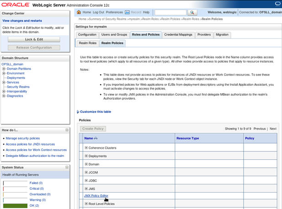Click Customize this table link
Image resolution: width=282 pixels, height=209 pixels.
point(96,112)
